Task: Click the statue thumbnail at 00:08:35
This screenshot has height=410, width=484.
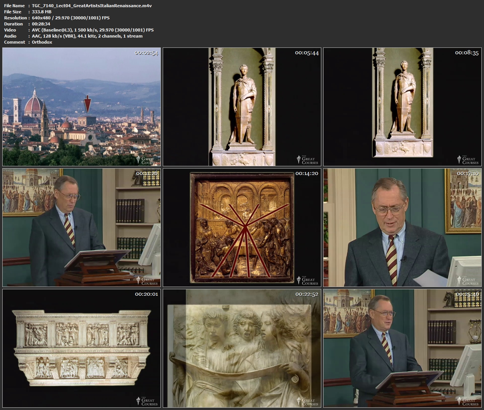Action: 402,107
